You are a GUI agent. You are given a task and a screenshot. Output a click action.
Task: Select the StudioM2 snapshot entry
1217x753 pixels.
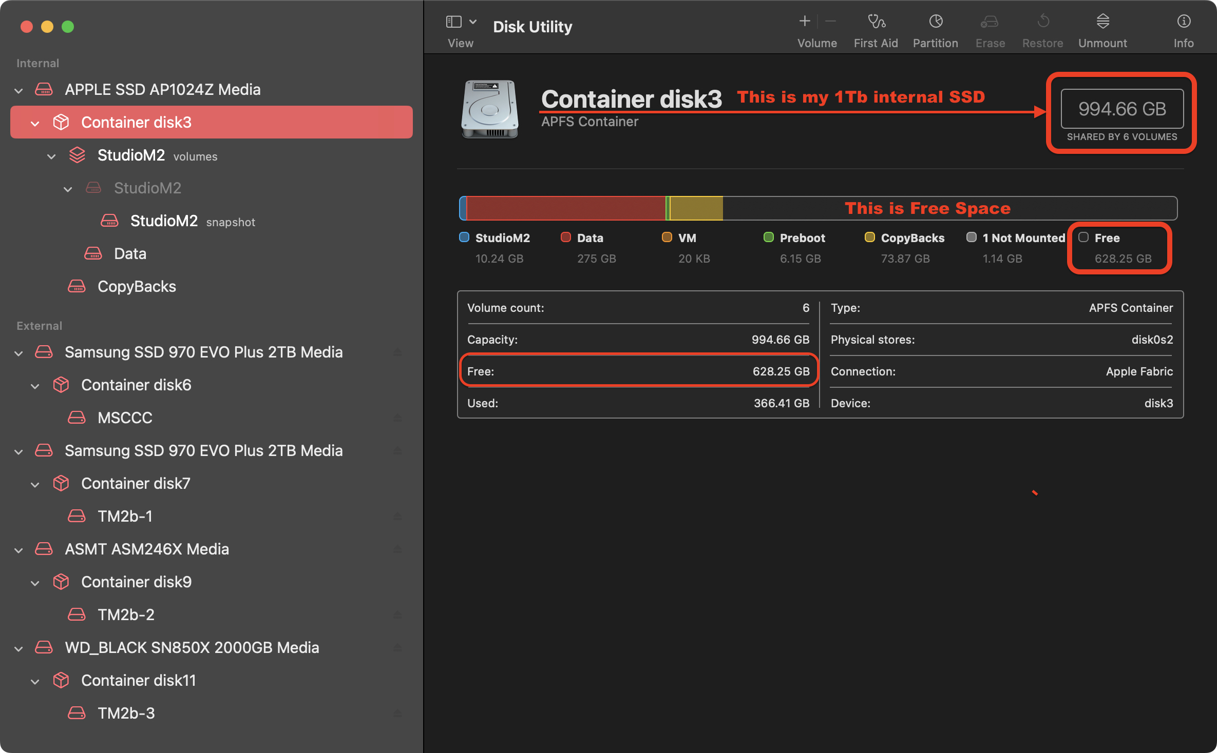164,221
